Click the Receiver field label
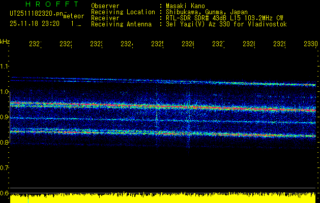 (105, 18)
